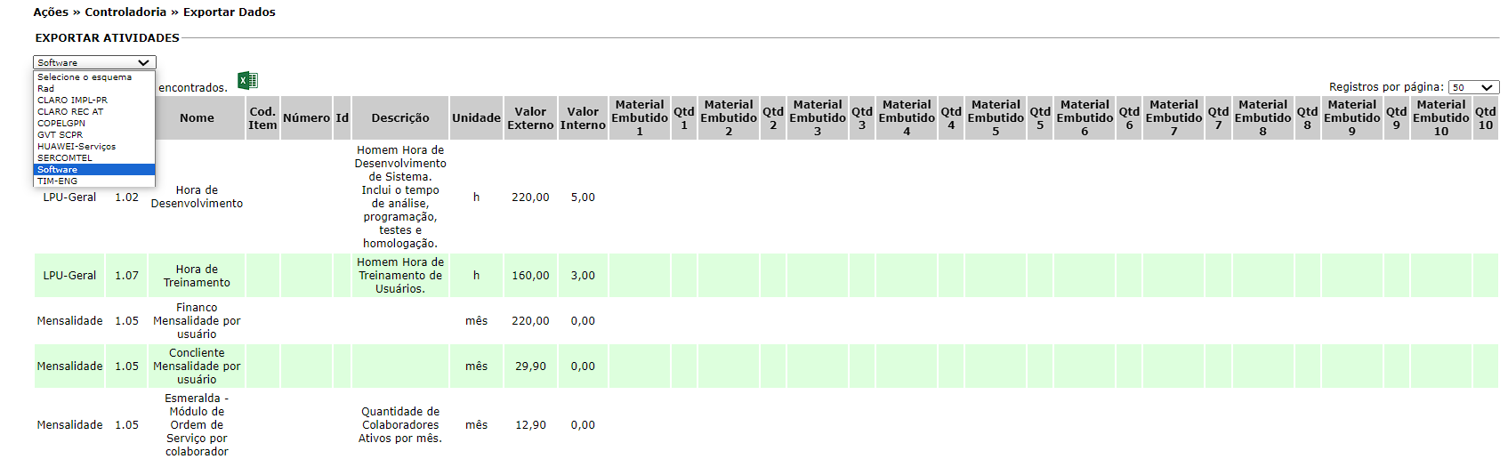Collapse the Software schema dropdown
The width and height of the screenshot is (1508, 459).
coord(94,62)
